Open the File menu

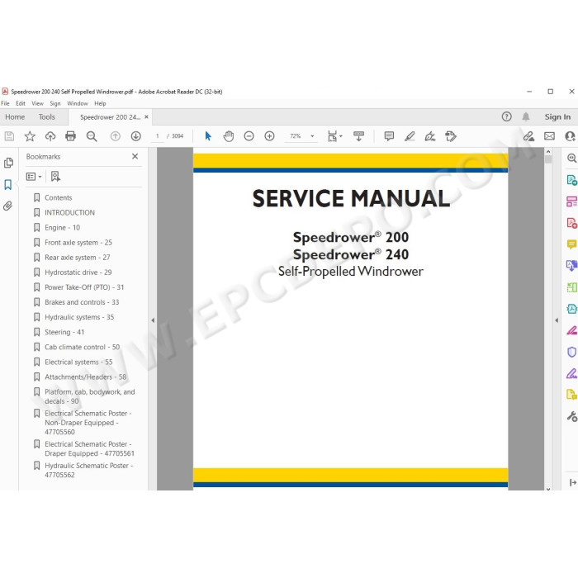(5, 103)
